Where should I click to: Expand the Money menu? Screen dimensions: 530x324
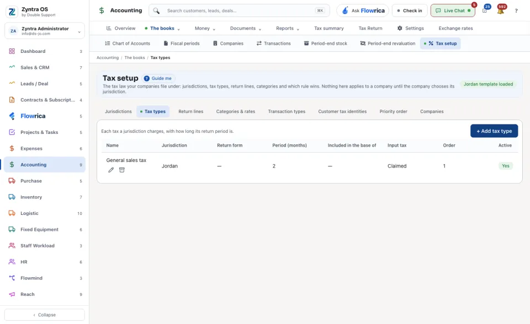coord(205,28)
